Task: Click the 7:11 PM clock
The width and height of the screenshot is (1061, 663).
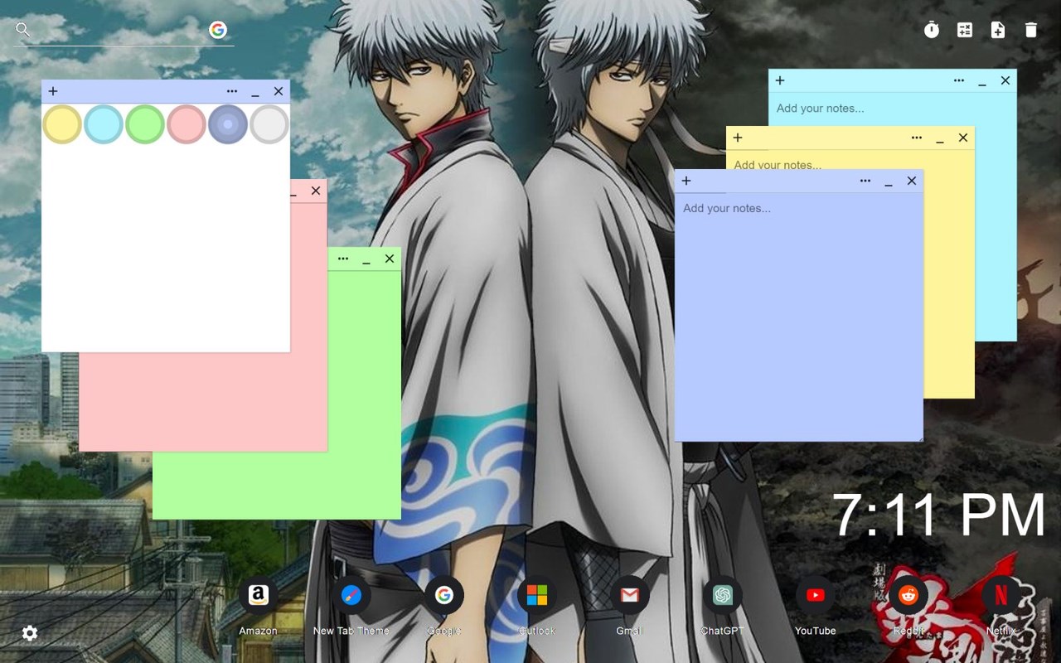Action: [x=939, y=515]
